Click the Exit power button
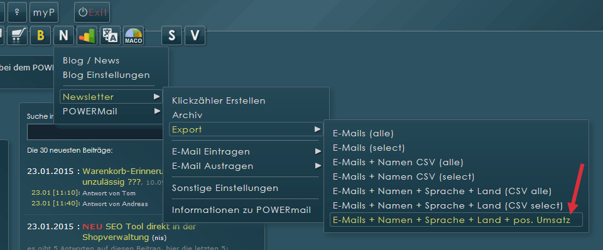This screenshot has width=603, height=250. coord(92,13)
